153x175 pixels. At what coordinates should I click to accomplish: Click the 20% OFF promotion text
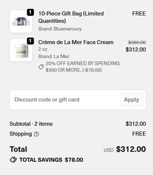[83, 66]
